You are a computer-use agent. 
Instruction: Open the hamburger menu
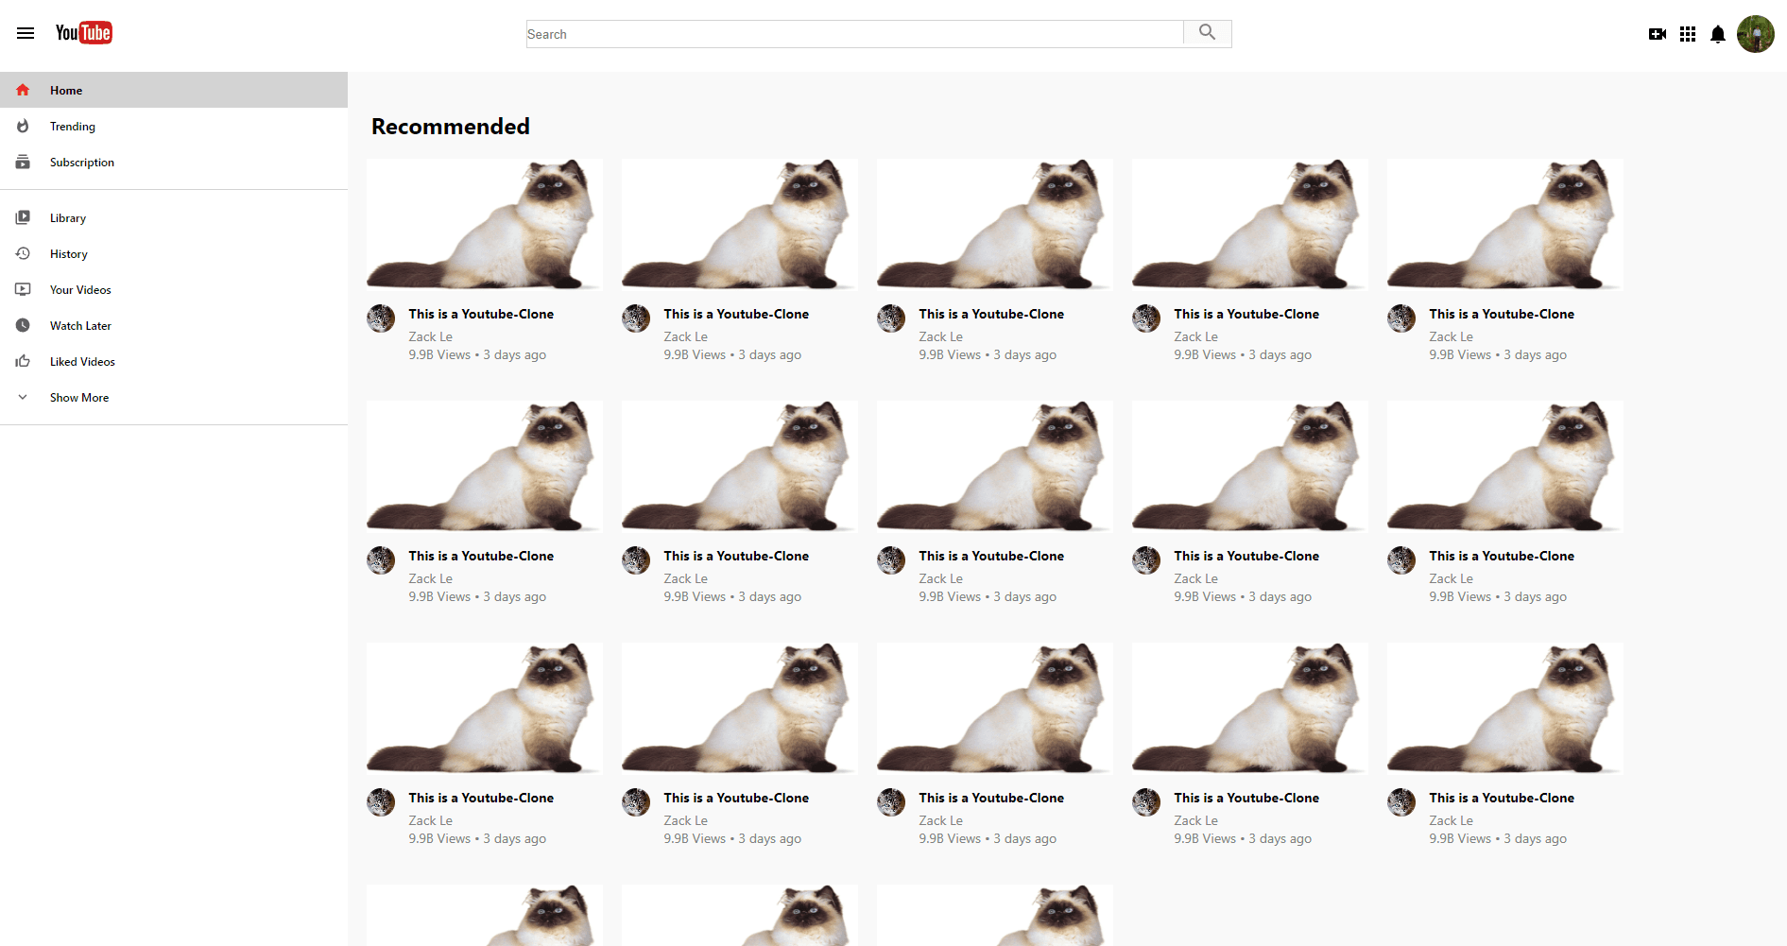click(x=26, y=33)
